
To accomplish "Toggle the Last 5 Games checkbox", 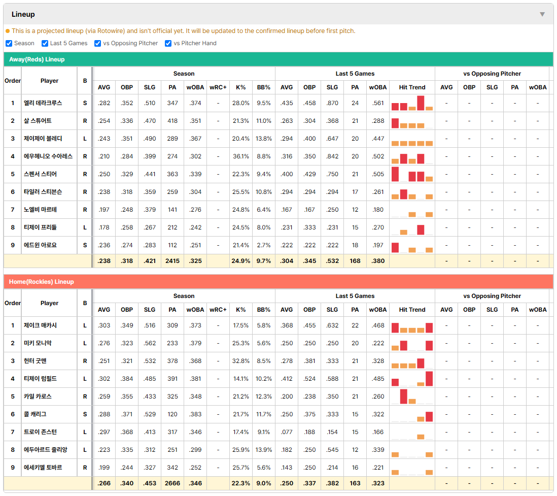I will point(45,43).
